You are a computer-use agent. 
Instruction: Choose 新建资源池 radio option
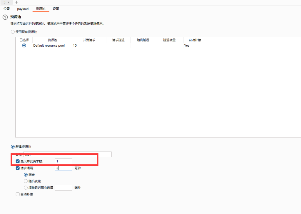13,147
